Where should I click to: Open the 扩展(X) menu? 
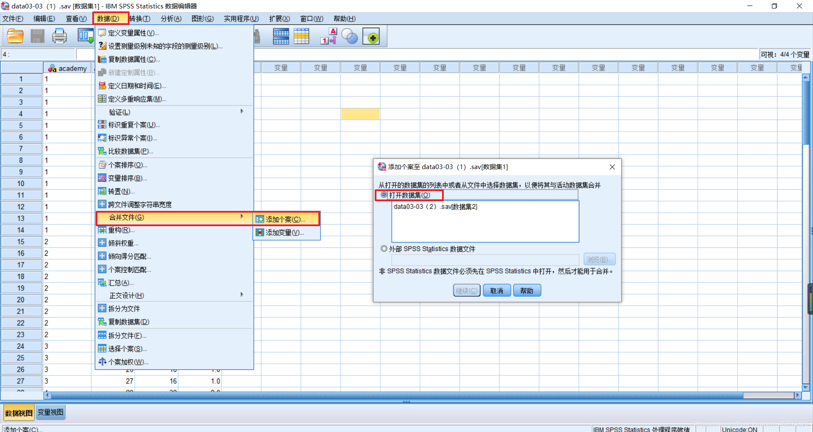pyautogui.click(x=279, y=19)
